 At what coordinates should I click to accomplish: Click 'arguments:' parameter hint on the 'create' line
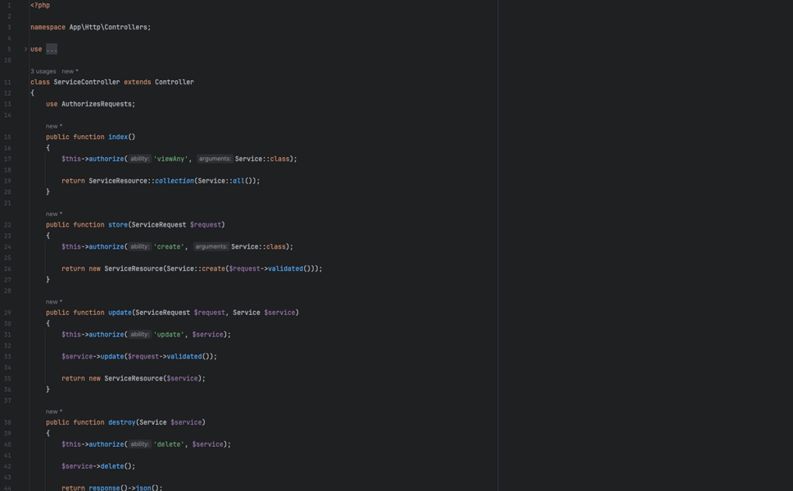pos(211,246)
